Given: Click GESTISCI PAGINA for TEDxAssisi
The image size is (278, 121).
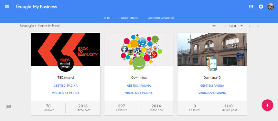Looking at the screenshot, I should 66,86.
